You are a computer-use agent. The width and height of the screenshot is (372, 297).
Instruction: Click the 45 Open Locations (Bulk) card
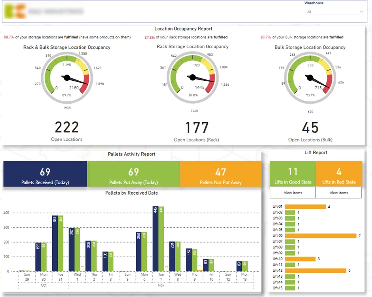pyautogui.click(x=310, y=131)
